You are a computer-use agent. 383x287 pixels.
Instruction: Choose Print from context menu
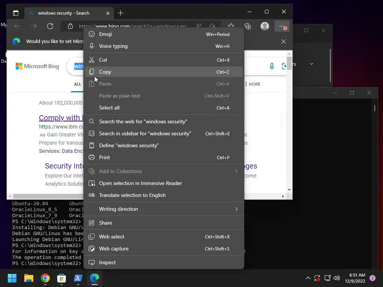click(164, 157)
